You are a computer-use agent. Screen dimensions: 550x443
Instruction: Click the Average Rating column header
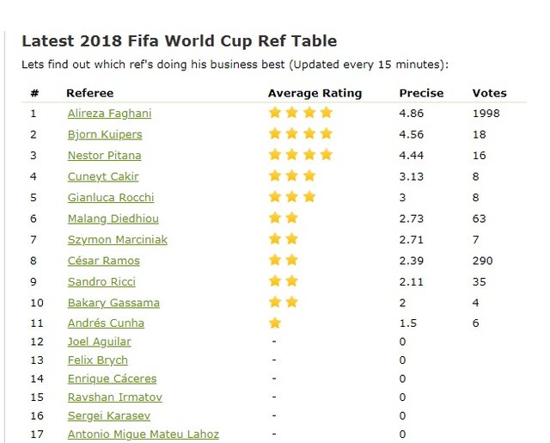tap(315, 93)
